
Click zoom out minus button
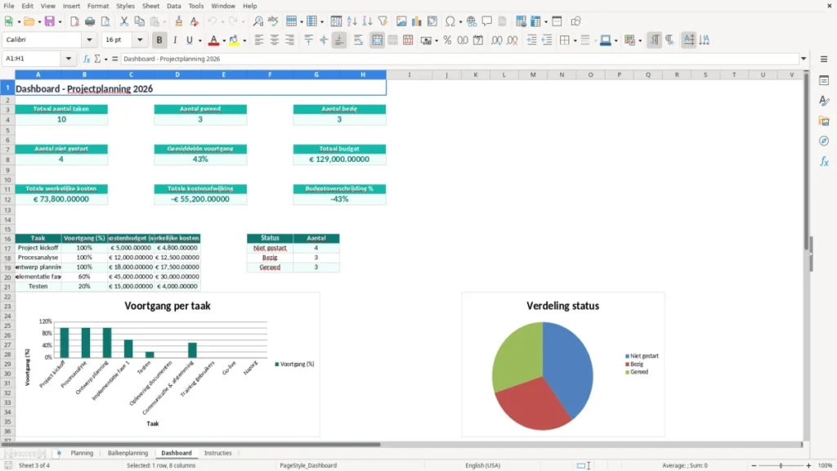coord(754,465)
